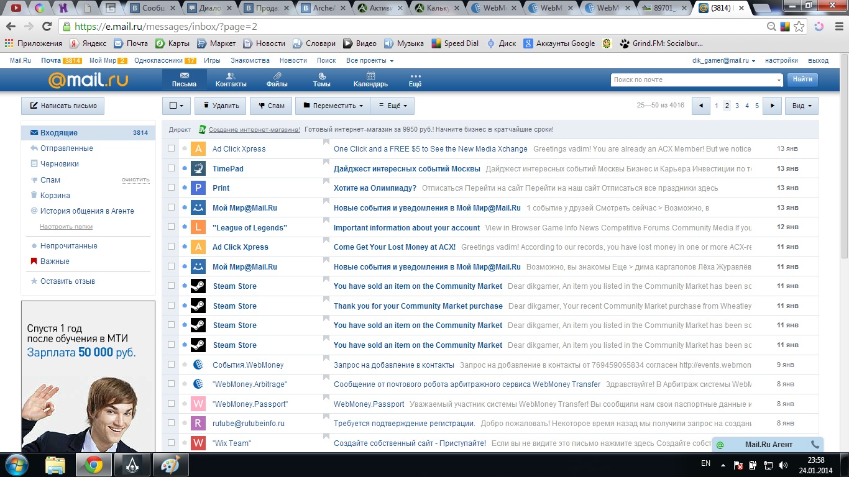Reload the page with the refresh icon

tap(47, 27)
